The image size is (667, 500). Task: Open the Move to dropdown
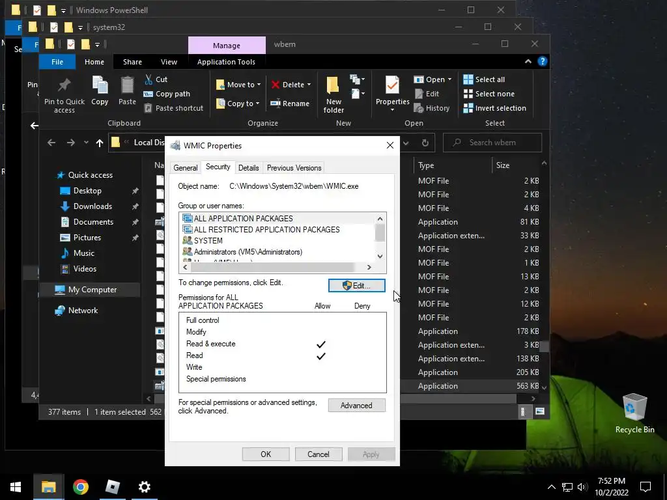(238, 85)
